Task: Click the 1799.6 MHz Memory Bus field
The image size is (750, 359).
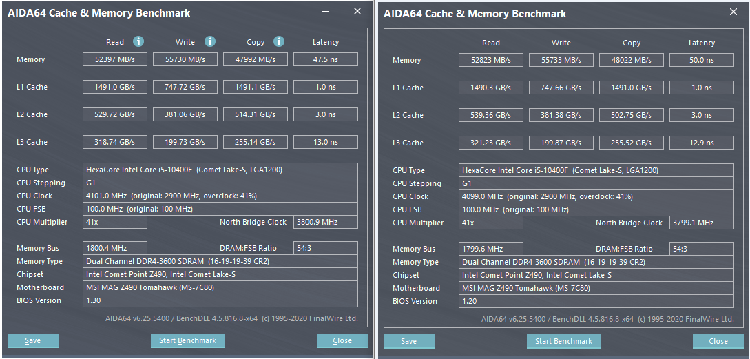Action: (x=491, y=249)
